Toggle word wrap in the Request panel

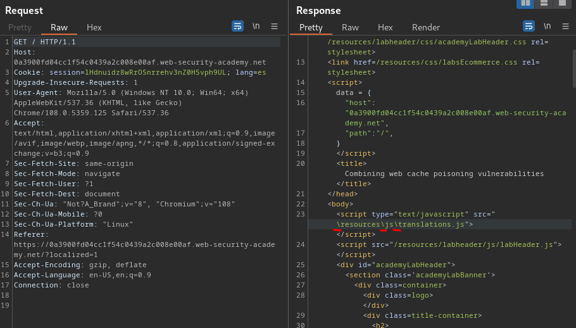pos(237,26)
